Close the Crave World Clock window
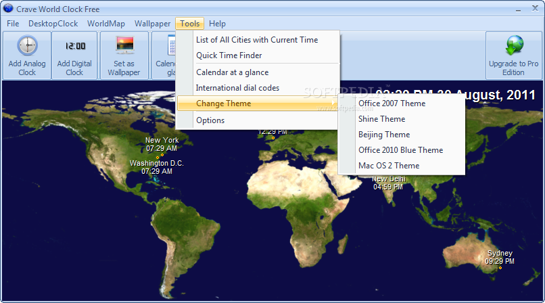The width and height of the screenshot is (545, 303). tap(536, 9)
